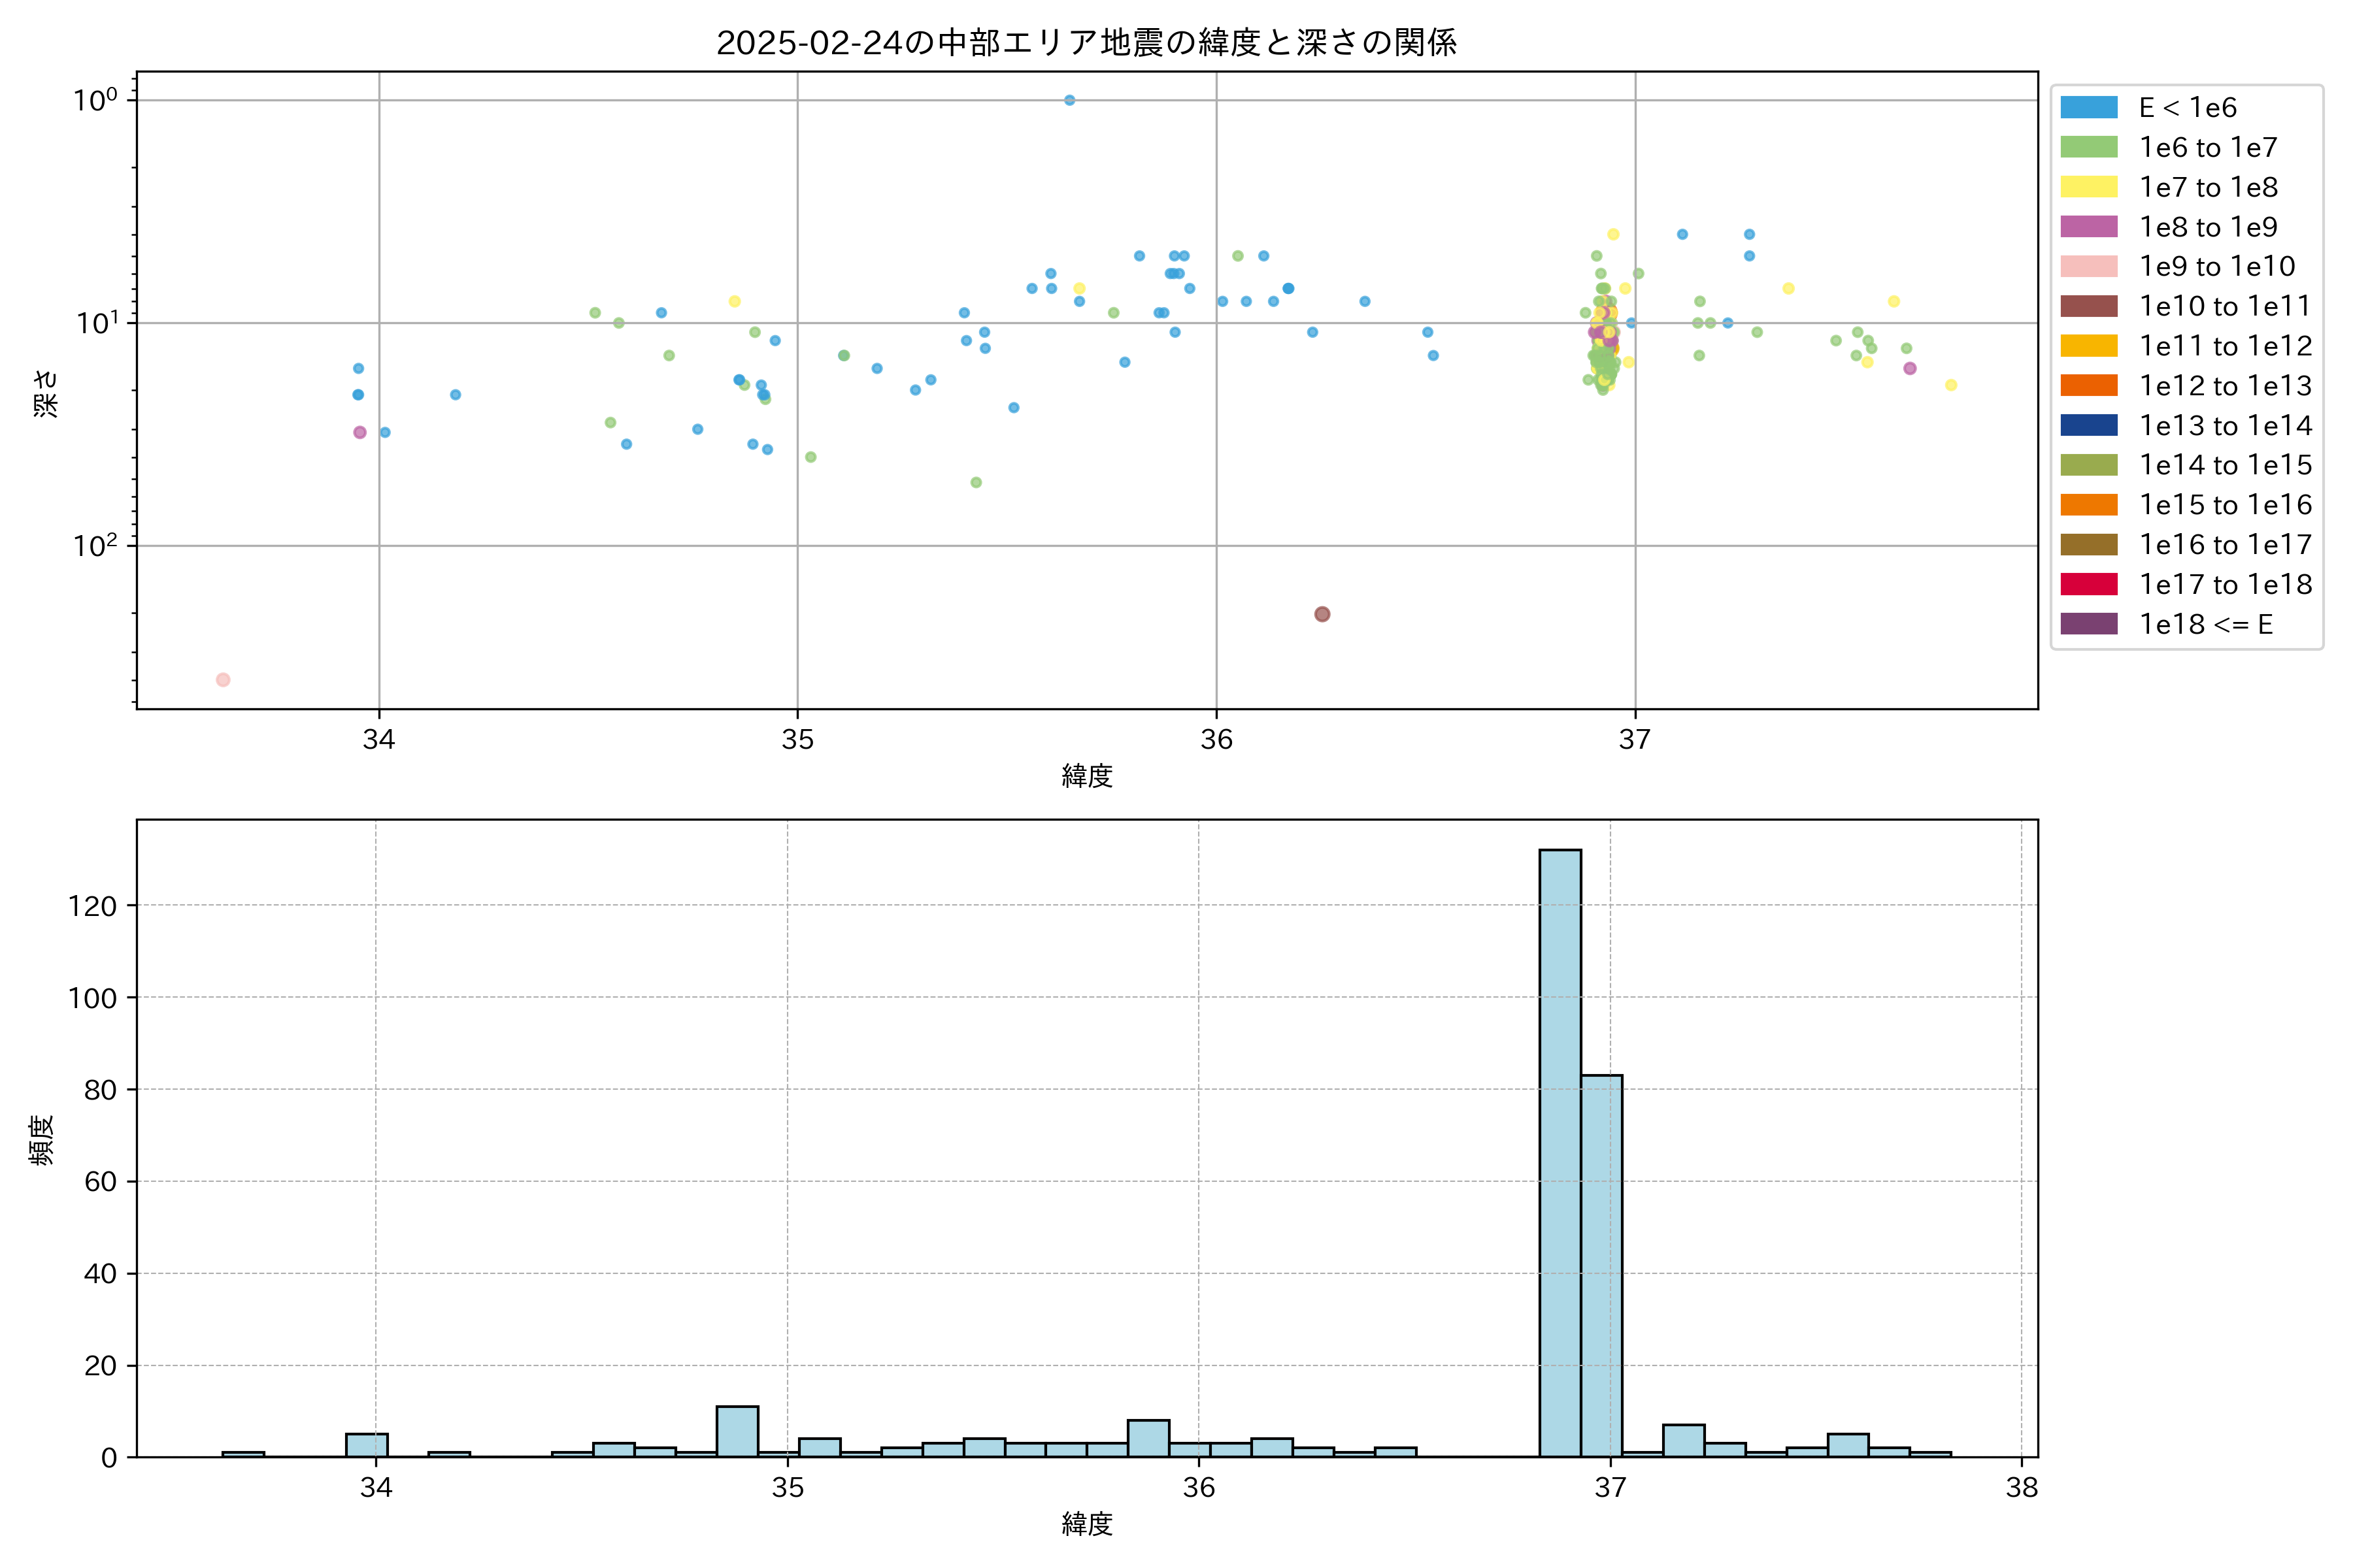2353x1568 pixels.
Task: Click the 頻度 y-axis label
Action: 42,1140
